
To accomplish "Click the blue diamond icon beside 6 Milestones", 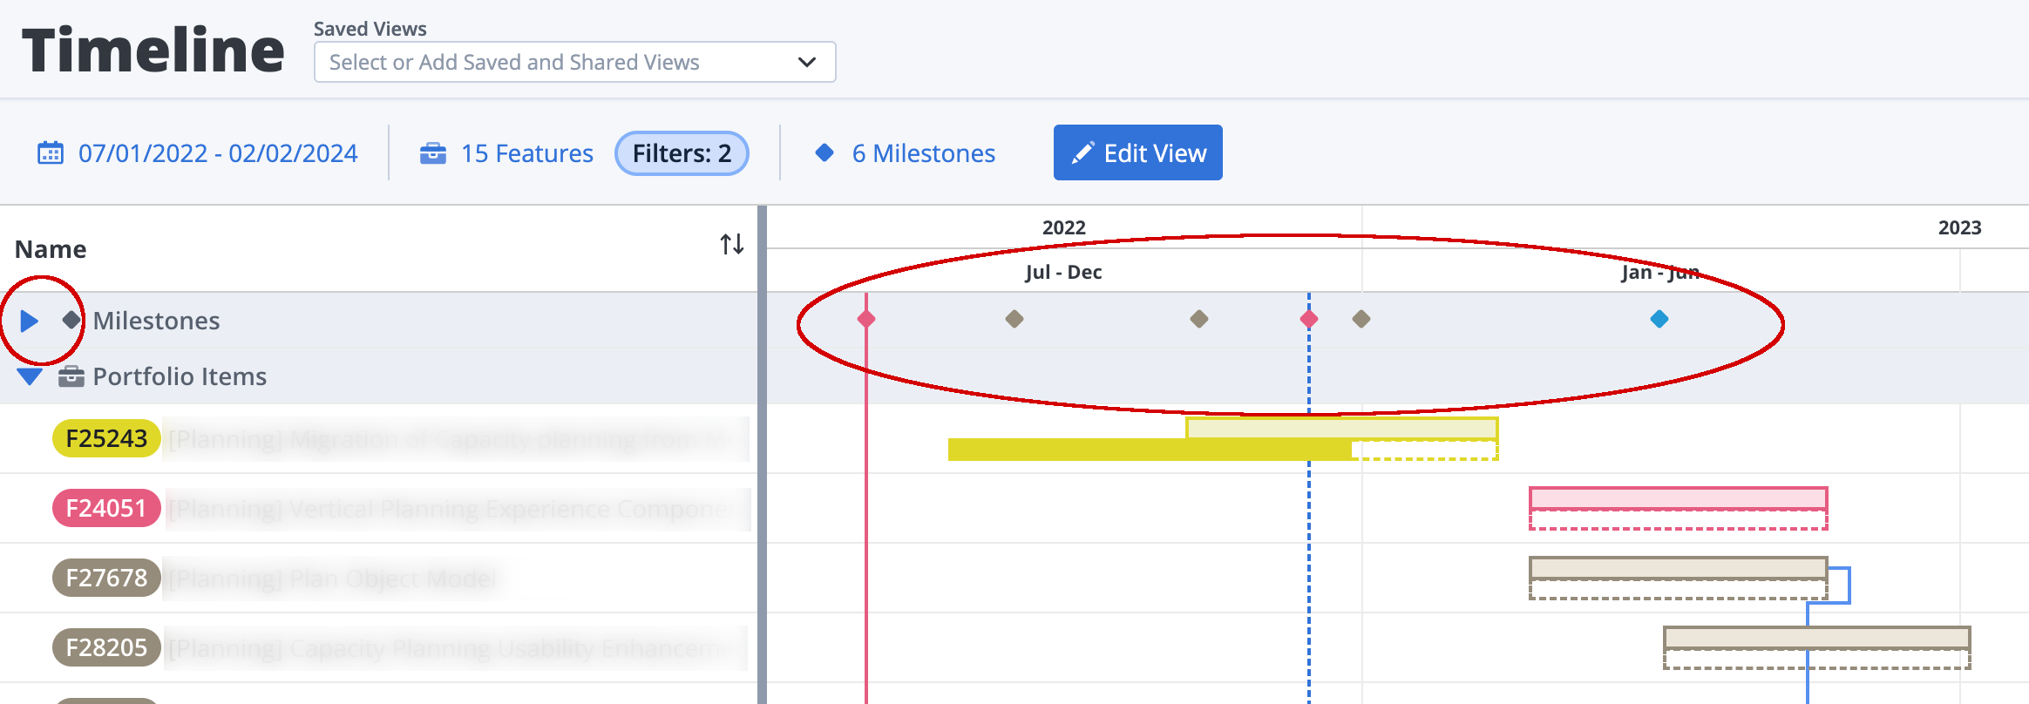I will click(825, 152).
